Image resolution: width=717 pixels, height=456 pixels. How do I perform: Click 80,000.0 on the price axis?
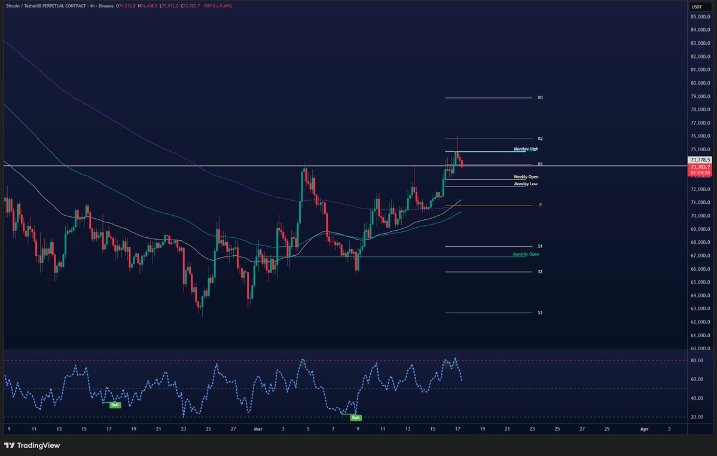tap(700, 83)
